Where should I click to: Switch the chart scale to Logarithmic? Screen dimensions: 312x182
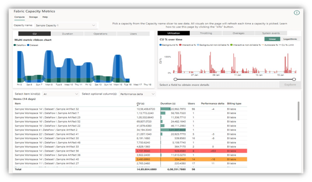(x=290, y=39)
